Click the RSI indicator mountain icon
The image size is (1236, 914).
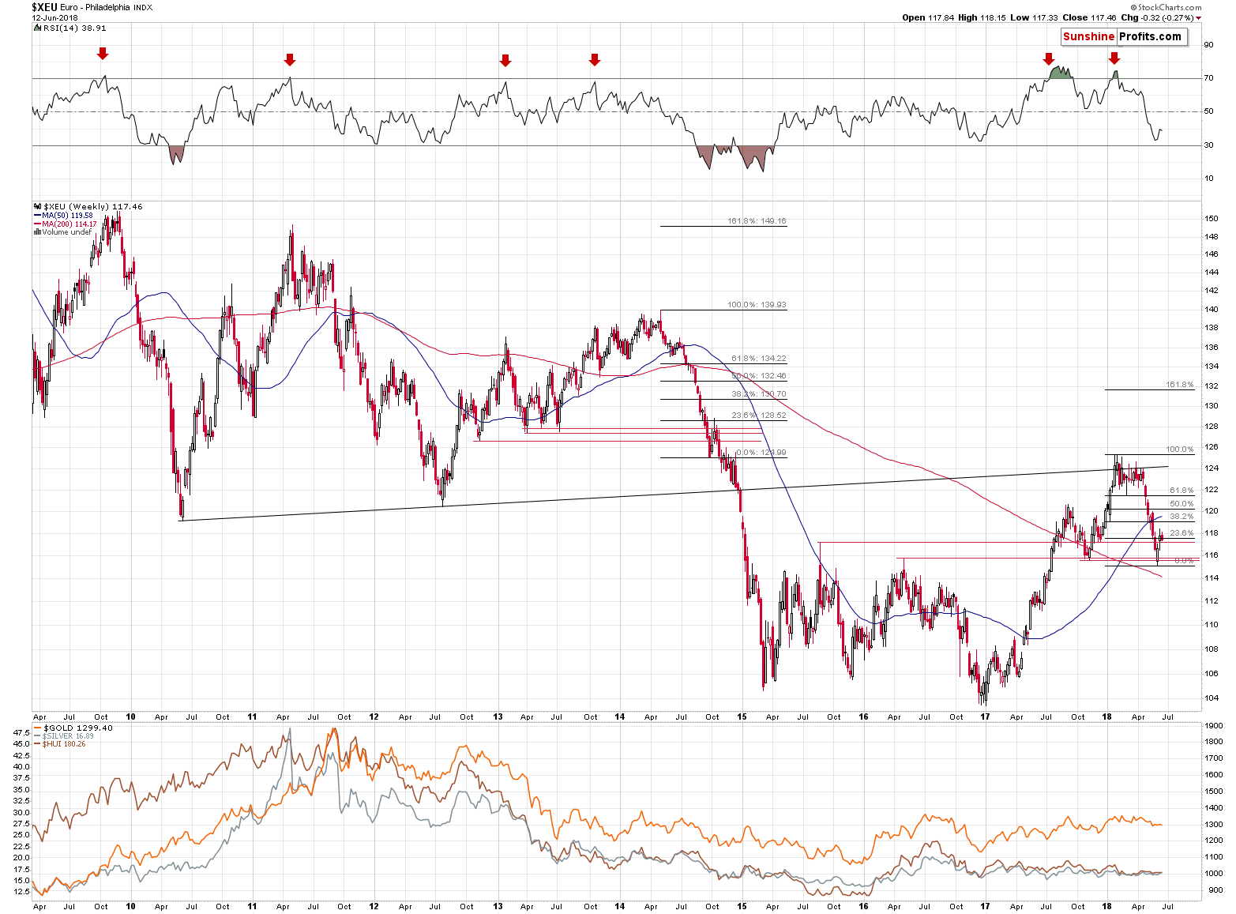(x=36, y=28)
